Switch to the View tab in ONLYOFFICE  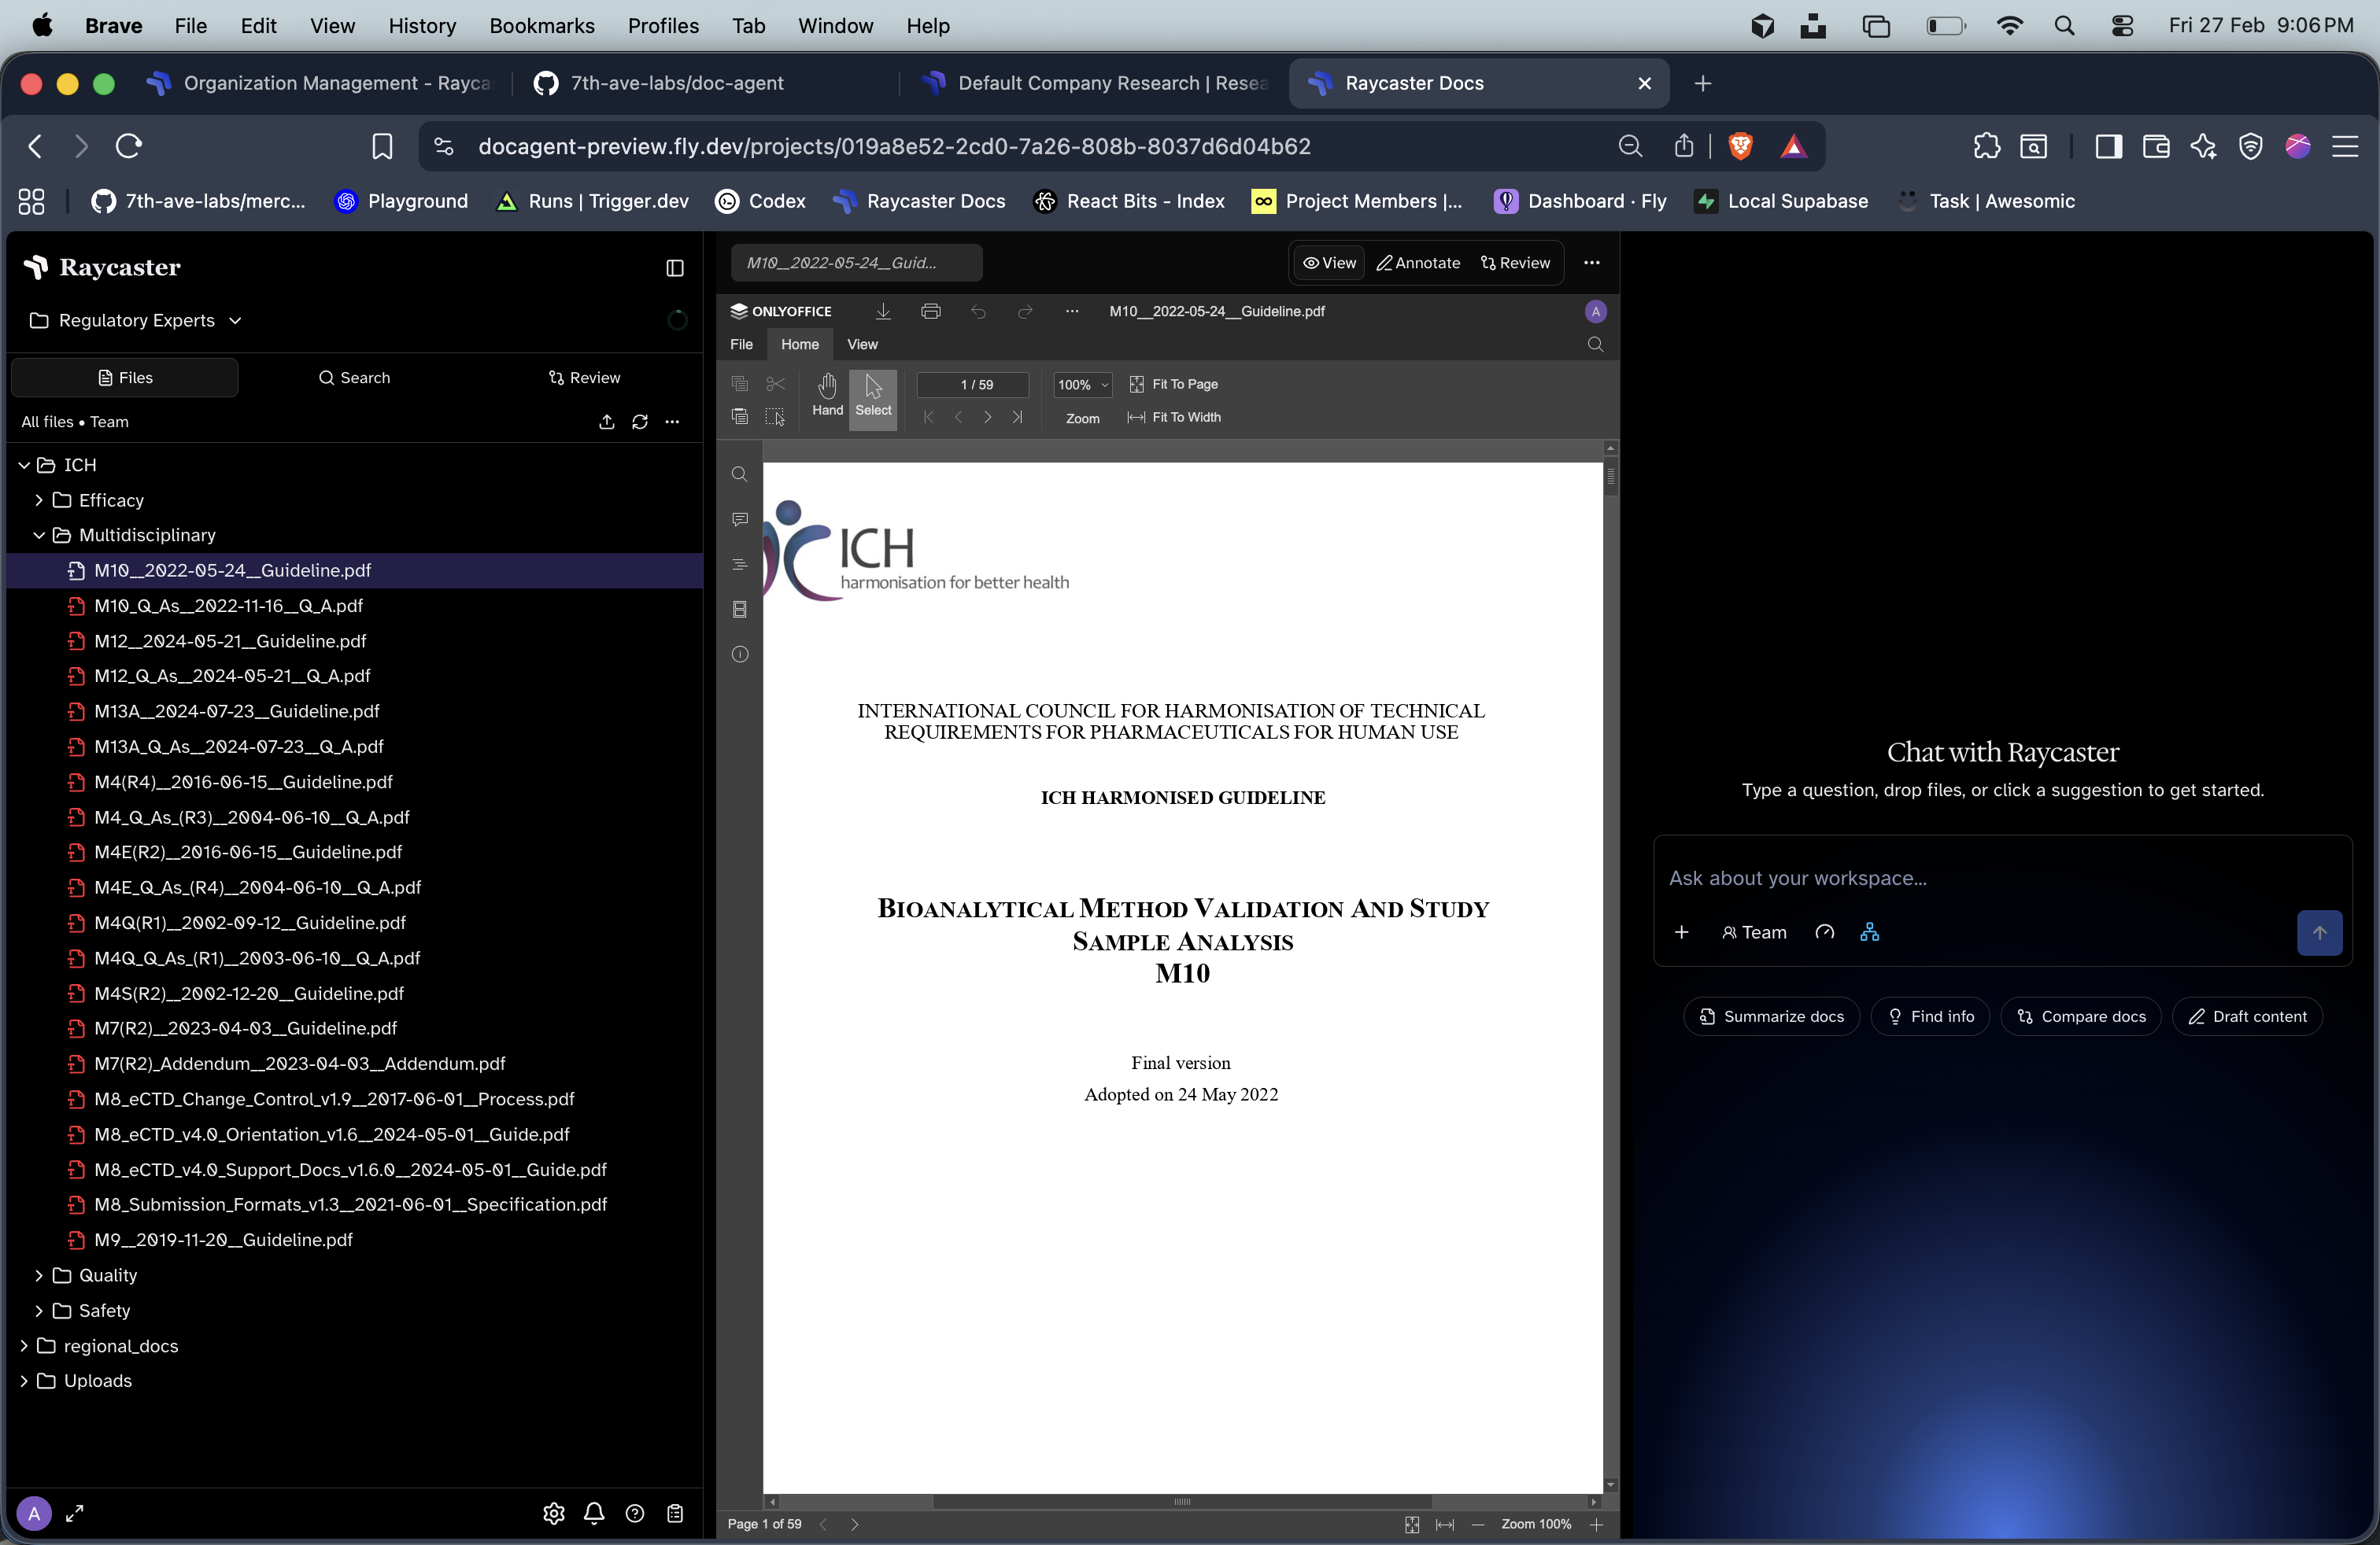(862, 345)
